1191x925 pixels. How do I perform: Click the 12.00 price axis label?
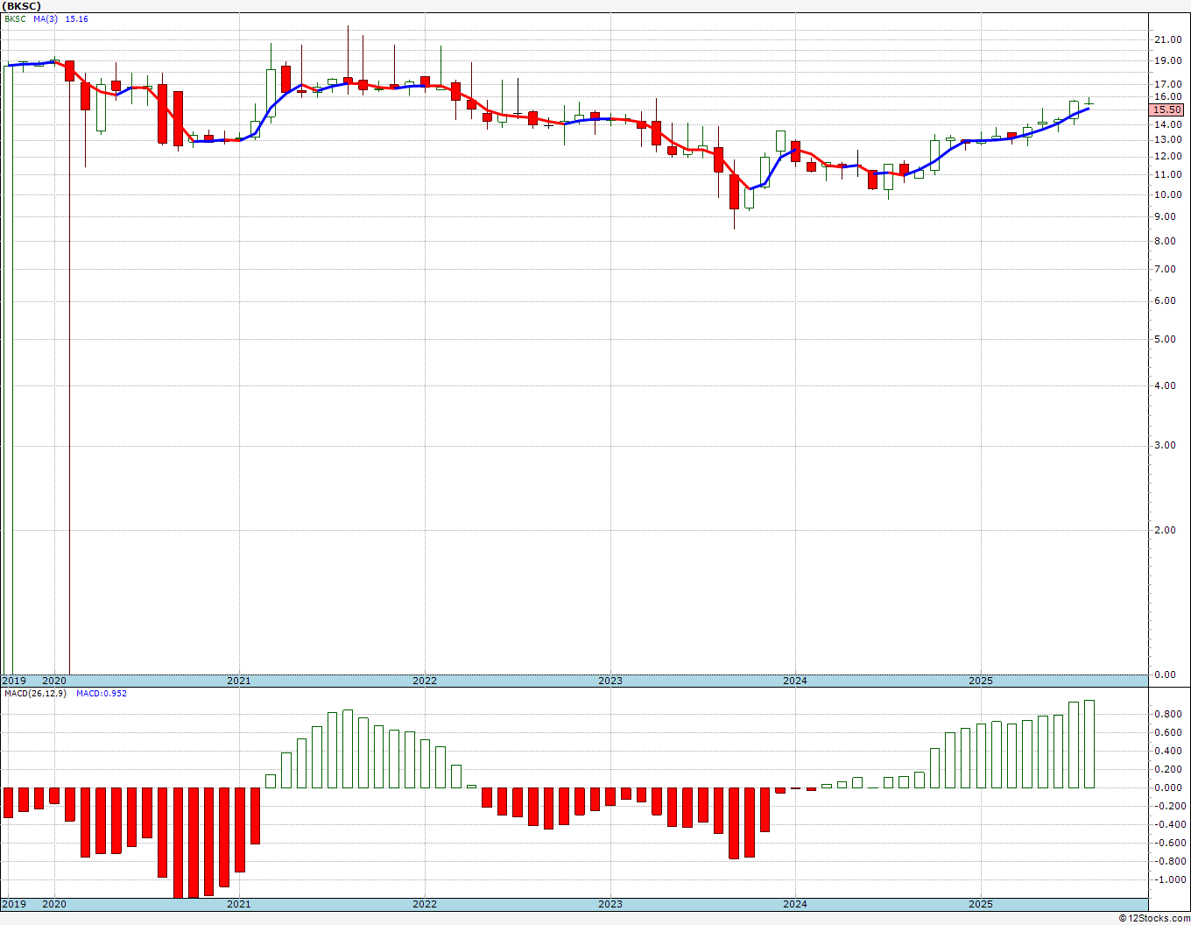[1167, 156]
